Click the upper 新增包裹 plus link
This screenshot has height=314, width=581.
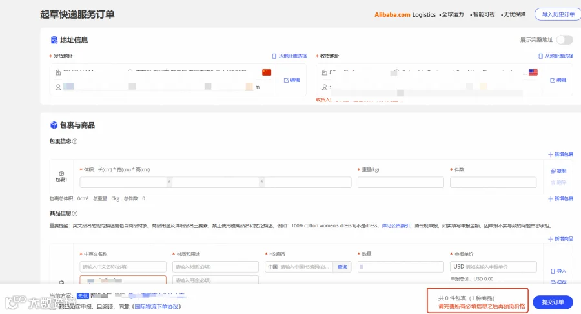tap(560, 154)
